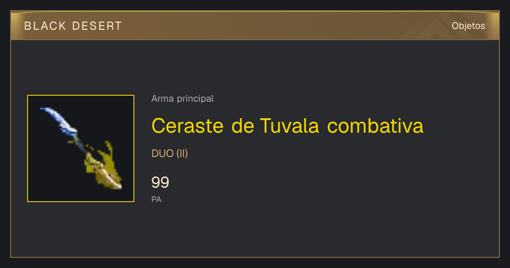Click the PA stat label

(156, 199)
